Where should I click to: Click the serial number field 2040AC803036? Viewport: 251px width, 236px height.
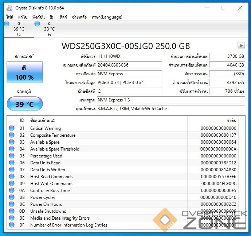click(129, 65)
